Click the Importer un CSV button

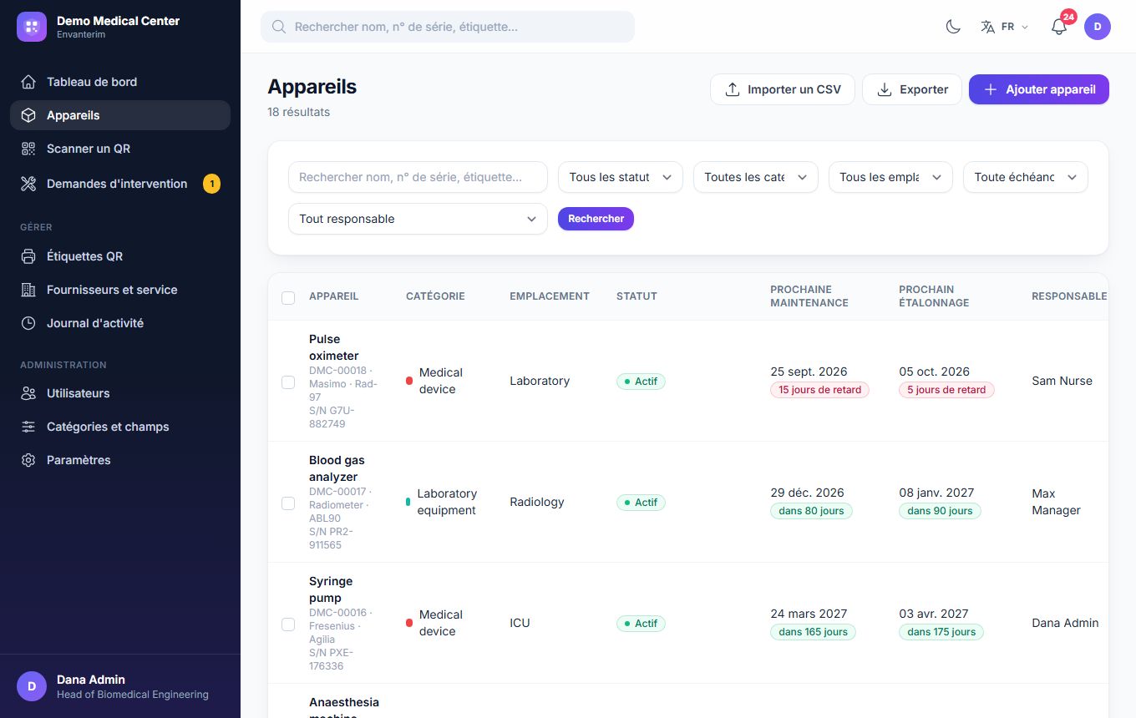coord(783,89)
